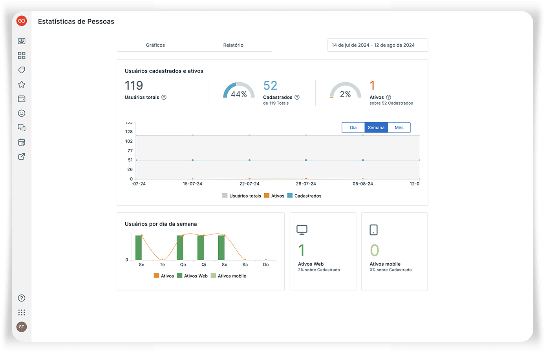This screenshot has height=352, width=545.
Task: Click the 52 Cadastrados value
Action: point(271,85)
